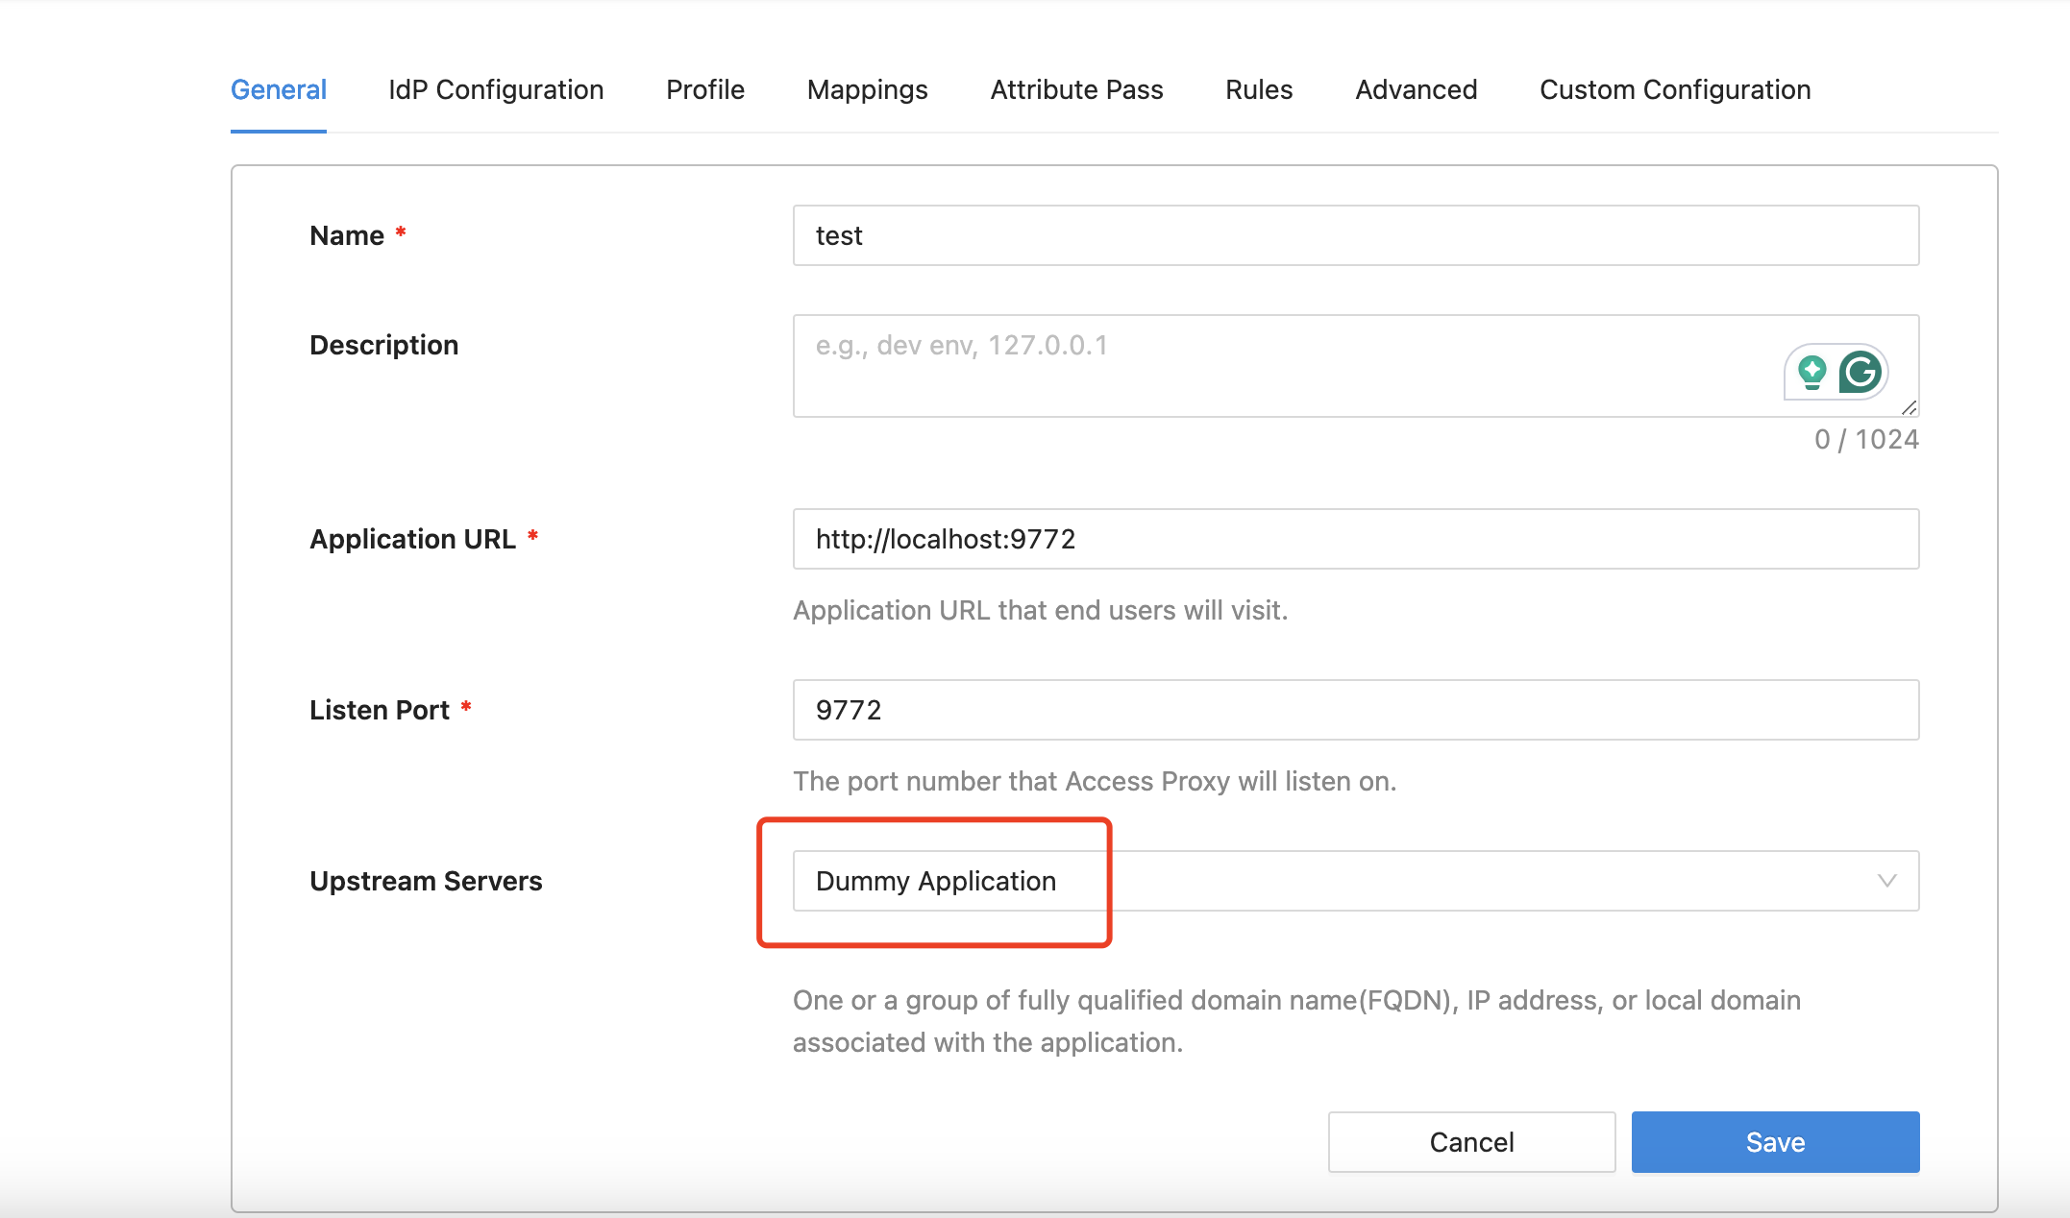Open the Profile tab
Screen dimensions: 2070x1218
(x=705, y=89)
